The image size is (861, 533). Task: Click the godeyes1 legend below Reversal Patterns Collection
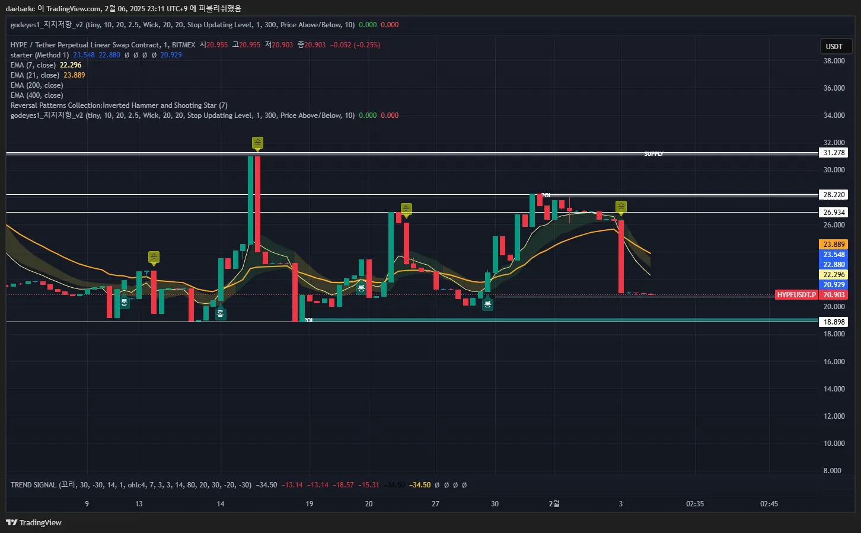click(183, 115)
